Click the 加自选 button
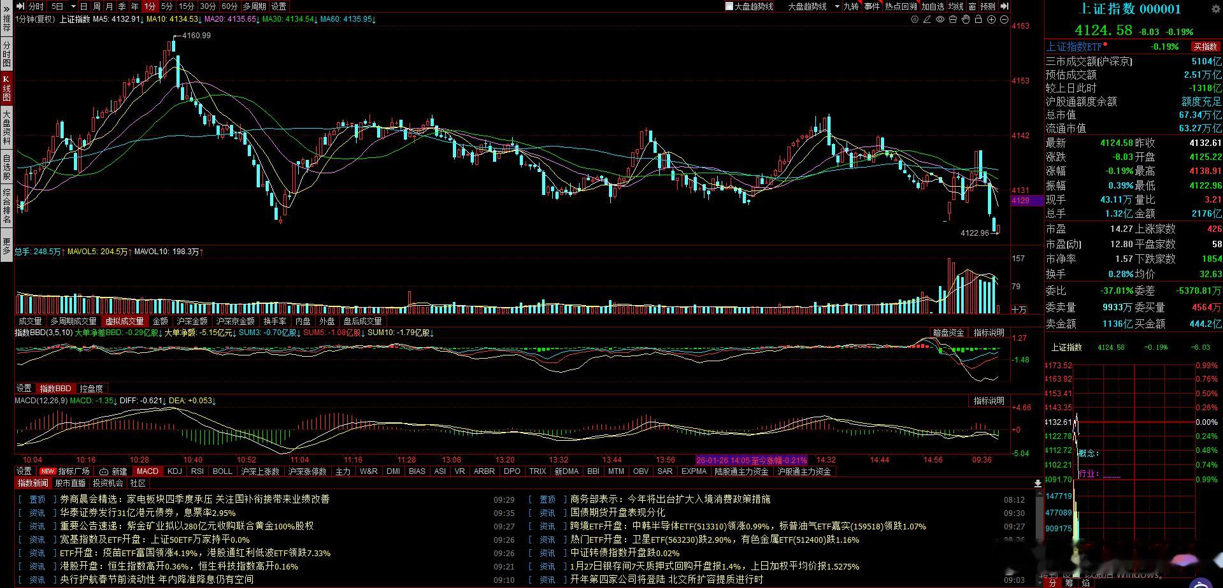The height and width of the screenshot is (588, 1223). click(933, 6)
